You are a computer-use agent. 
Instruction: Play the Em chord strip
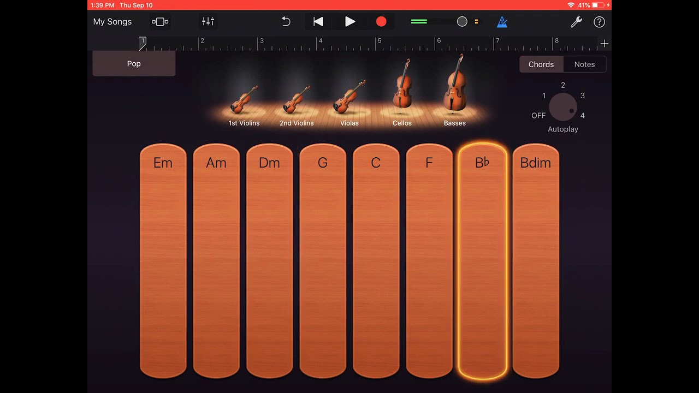click(163, 261)
